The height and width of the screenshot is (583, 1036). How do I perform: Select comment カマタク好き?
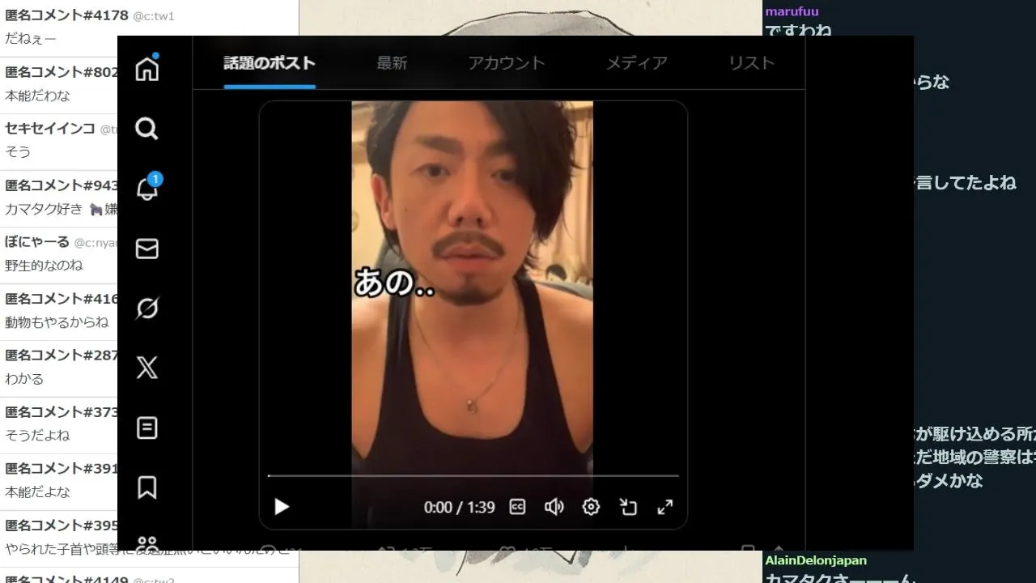(x=44, y=209)
